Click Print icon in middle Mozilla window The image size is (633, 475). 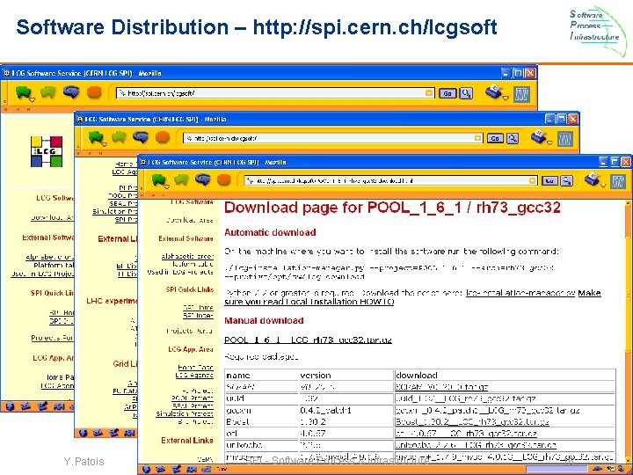click(x=539, y=137)
